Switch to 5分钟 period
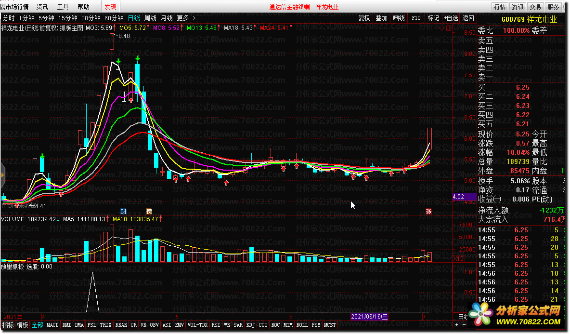This screenshot has width=570, height=334. [x=46, y=18]
